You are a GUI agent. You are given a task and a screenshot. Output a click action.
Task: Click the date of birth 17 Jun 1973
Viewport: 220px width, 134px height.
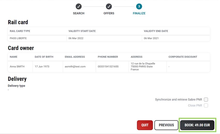coord(42,66)
